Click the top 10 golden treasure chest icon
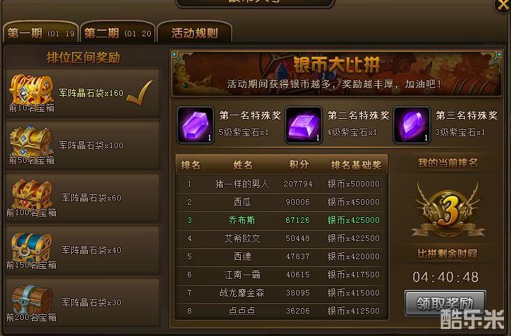This screenshot has height=336, width=511. click(x=31, y=90)
